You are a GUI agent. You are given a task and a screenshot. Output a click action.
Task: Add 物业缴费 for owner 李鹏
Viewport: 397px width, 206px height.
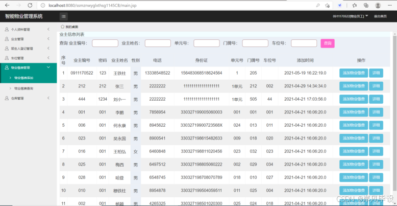pyautogui.click(x=354, y=112)
